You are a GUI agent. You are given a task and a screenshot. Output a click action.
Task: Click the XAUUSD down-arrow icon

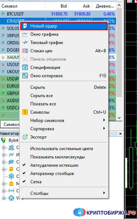coord(3,57)
